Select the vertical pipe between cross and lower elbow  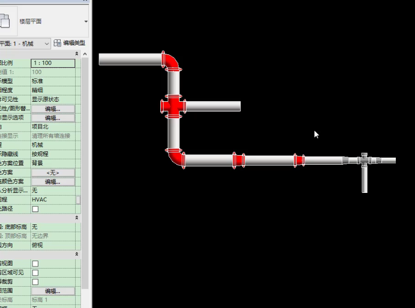point(174,133)
